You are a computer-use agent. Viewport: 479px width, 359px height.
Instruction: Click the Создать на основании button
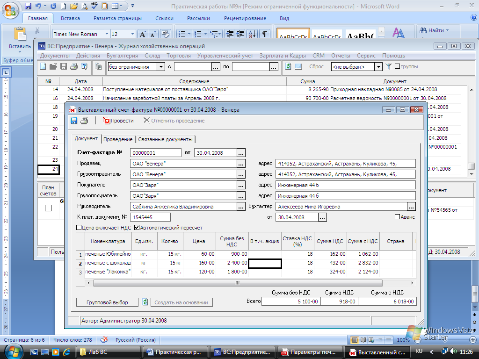(x=181, y=302)
